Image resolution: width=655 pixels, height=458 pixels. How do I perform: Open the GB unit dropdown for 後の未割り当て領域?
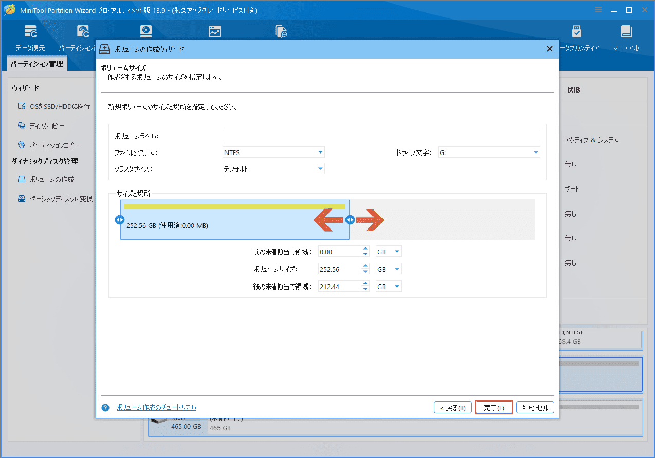pyautogui.click(x=388, y=287)
